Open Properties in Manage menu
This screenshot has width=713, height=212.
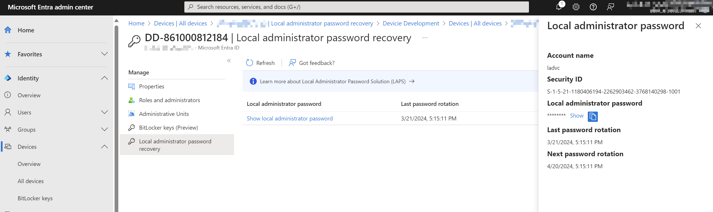[151, 86]
